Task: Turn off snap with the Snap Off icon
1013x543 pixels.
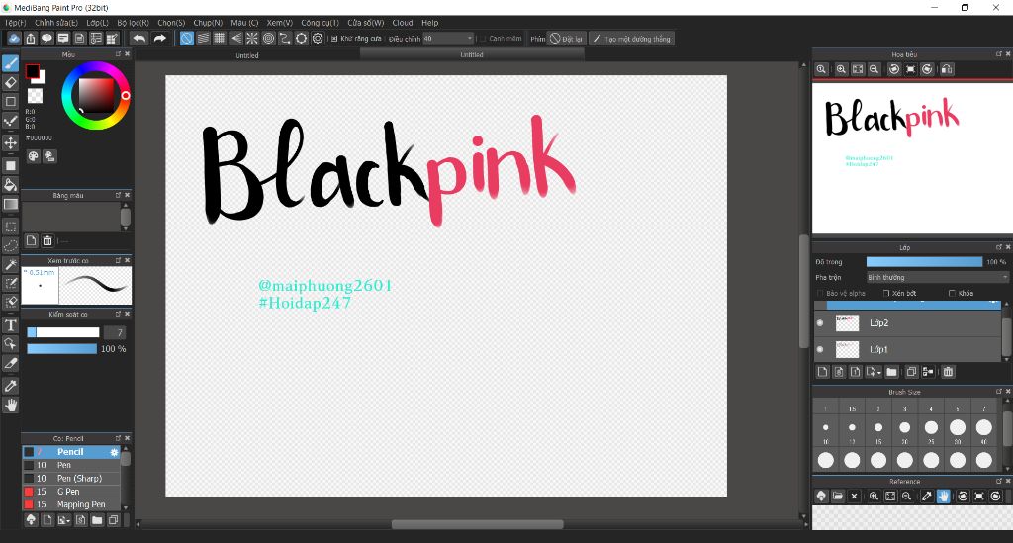Action: [x=187, y=39]
